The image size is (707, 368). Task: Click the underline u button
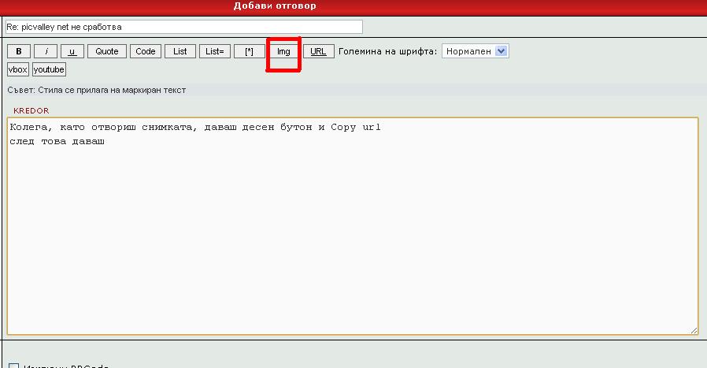(x=72, y=51)
